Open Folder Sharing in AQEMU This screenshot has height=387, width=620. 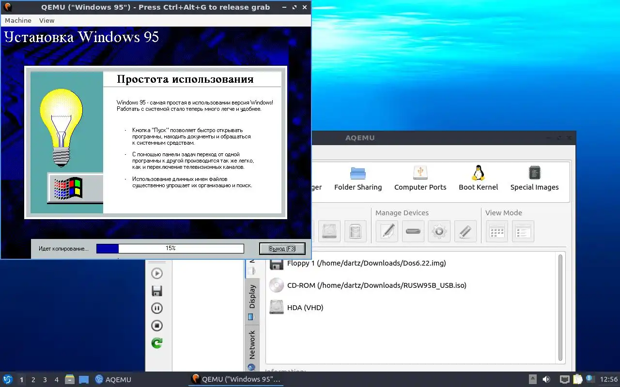[358, 179]
